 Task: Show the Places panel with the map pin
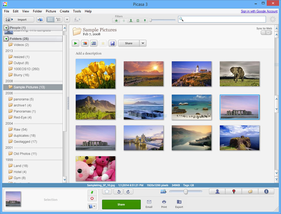[x=233, y=191]
